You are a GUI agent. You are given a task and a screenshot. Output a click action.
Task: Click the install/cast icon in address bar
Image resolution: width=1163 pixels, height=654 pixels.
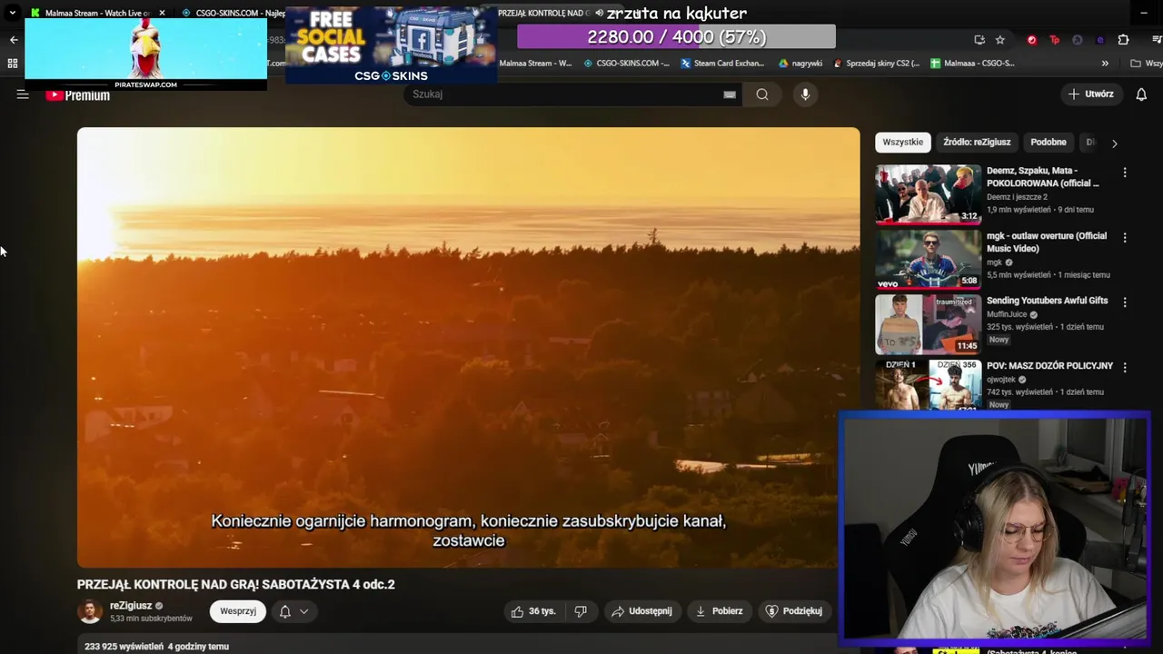979,40
